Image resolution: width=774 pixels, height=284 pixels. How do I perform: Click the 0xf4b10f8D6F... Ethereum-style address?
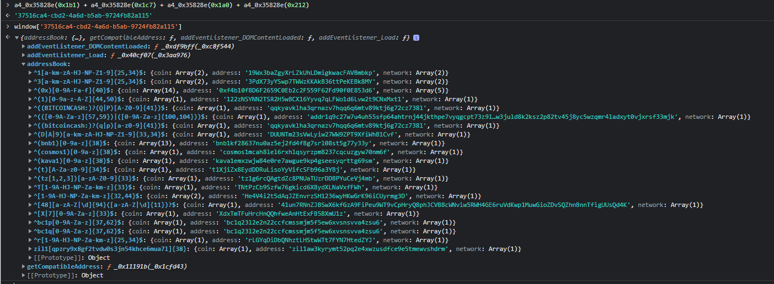296,90
